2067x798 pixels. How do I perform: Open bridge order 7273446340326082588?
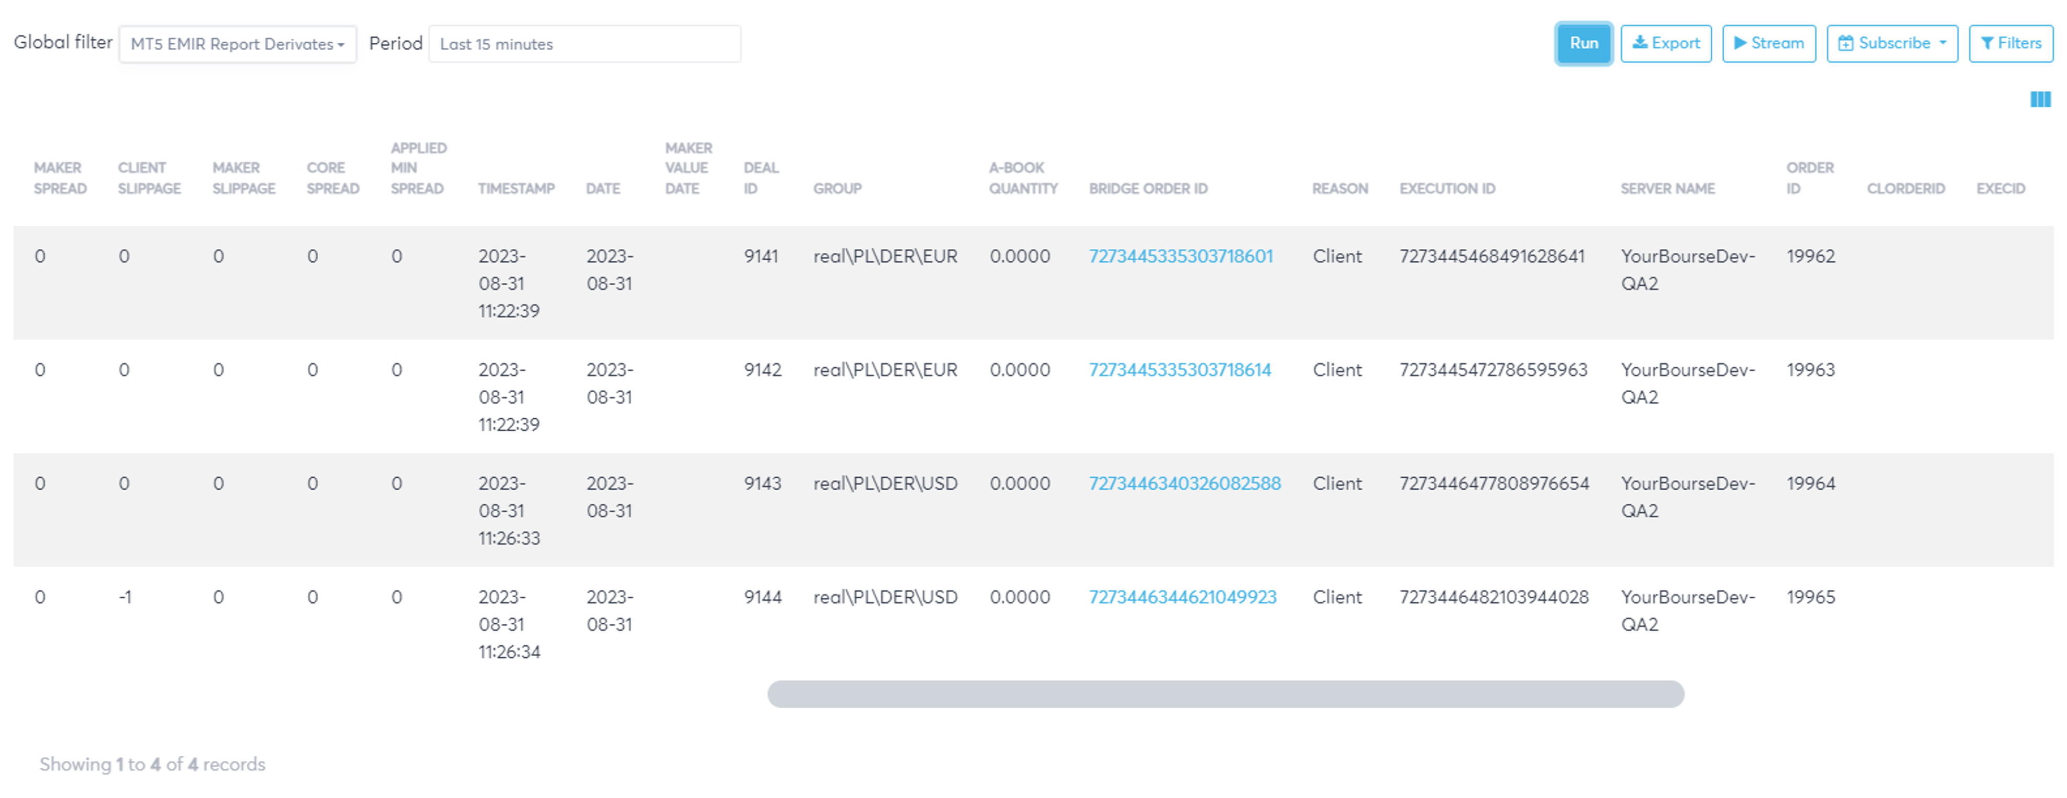click(x=1184, y=483)
